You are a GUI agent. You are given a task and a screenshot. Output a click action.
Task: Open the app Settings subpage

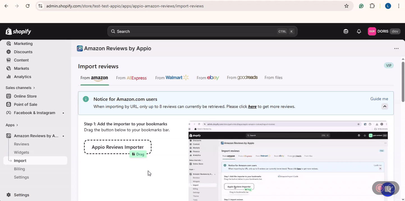click(21, 177)
